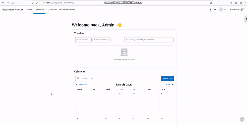Select calendar day 2
The width and height of the screenshot is (247, 125).
pyautogui.click(x=120, y=94)
